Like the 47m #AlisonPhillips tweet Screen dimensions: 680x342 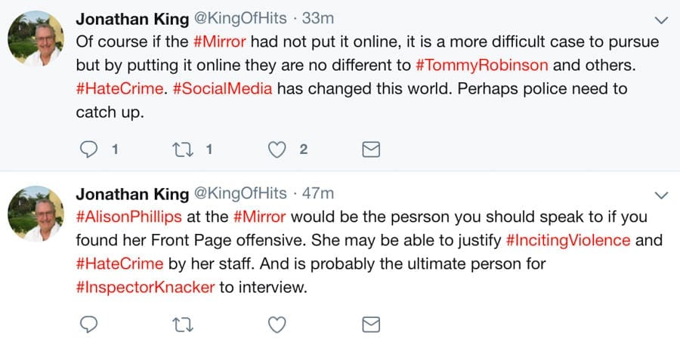(x=278, y=324)
